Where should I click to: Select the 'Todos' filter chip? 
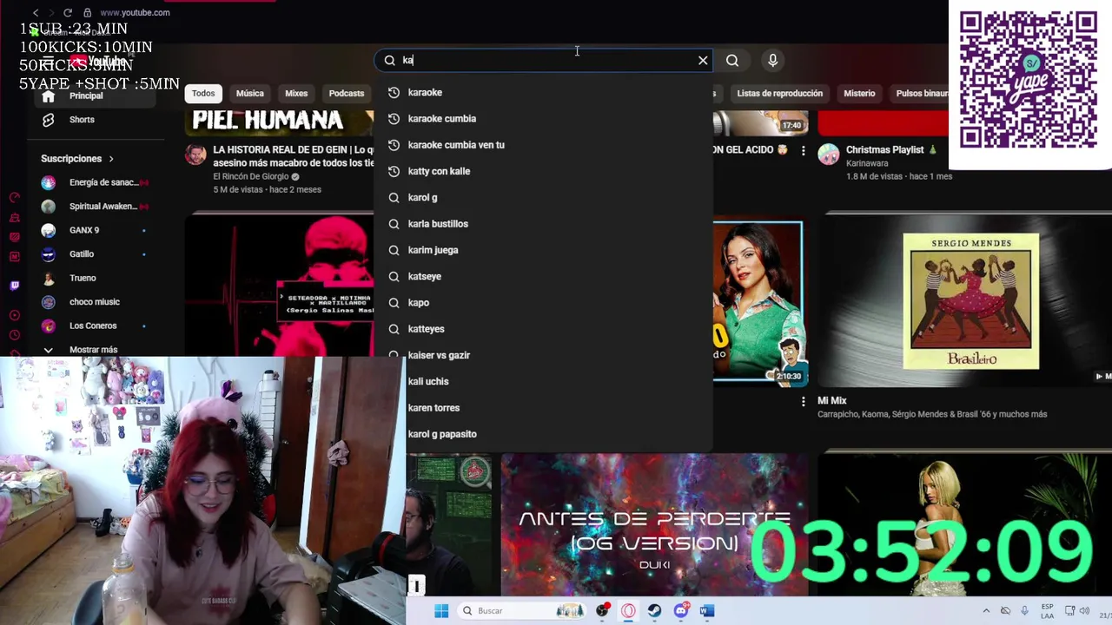203,93
